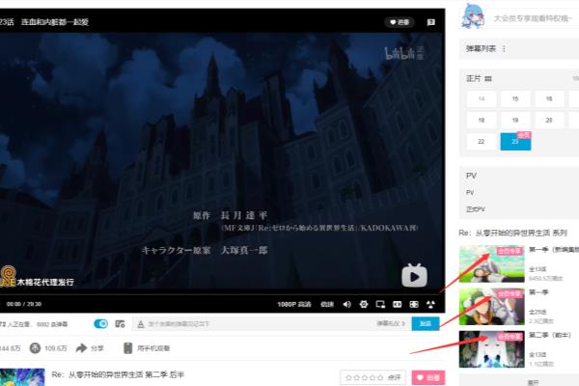Image resolution: width=579 pixels, height=386 pixels.
Task: Select episode 16
Action: 549,98
